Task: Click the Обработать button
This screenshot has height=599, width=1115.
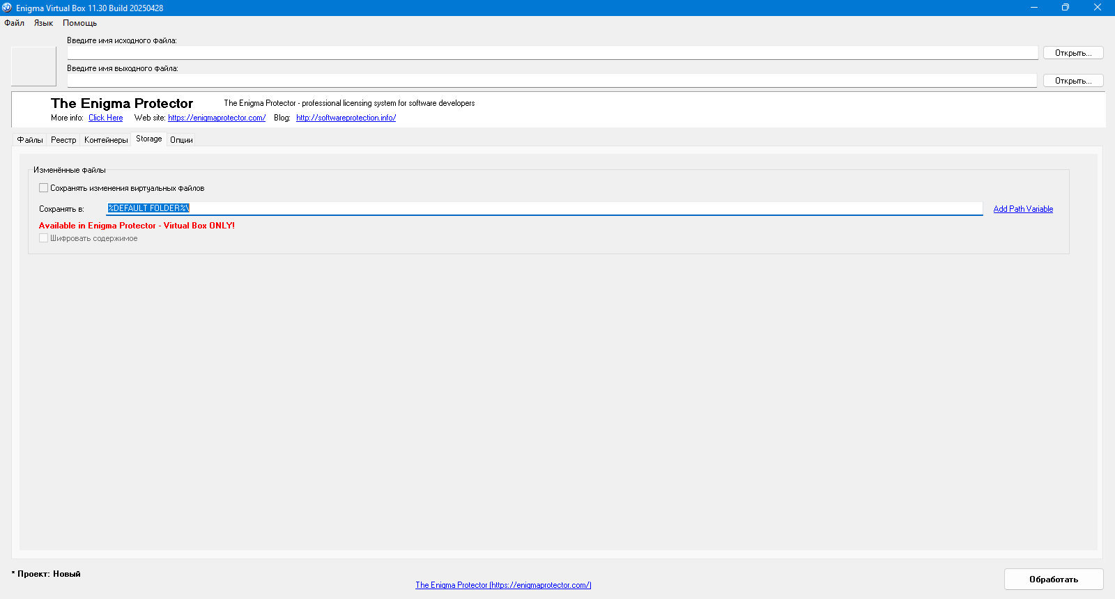Action: pos(1054,579)
